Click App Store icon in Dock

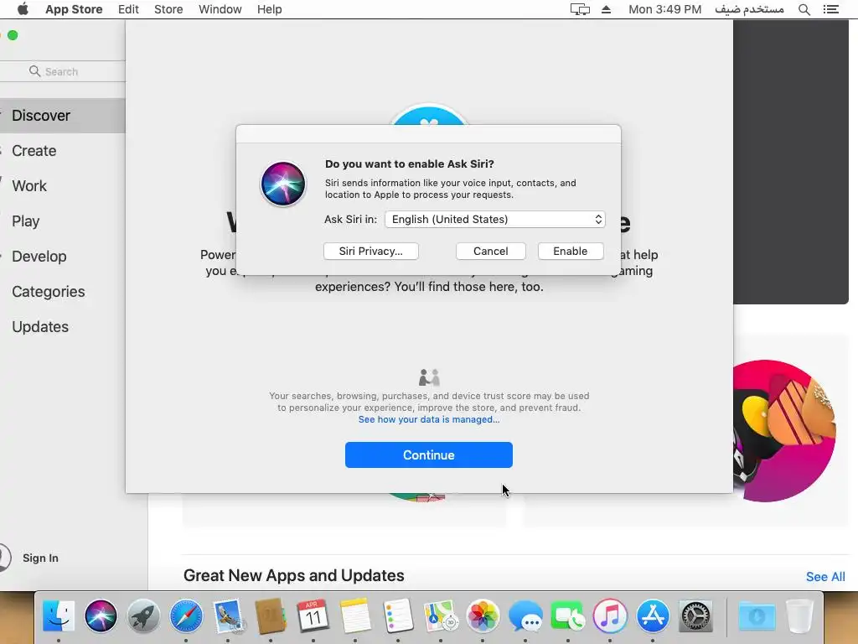tap(652, 616)
